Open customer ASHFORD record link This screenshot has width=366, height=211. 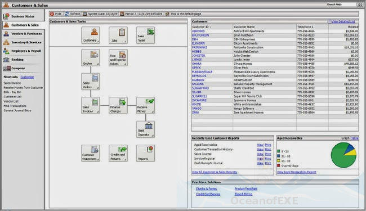click(x=198, y=31)
